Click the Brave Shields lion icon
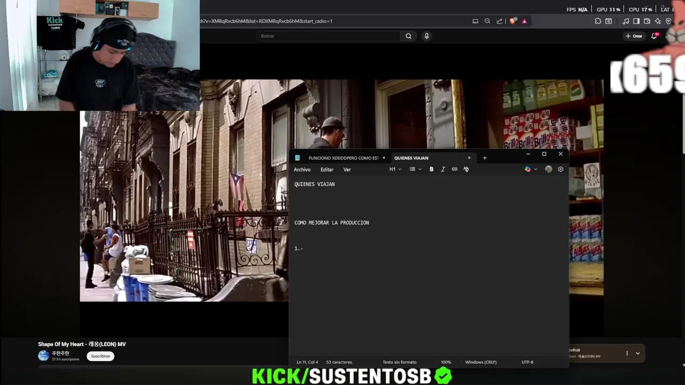The height and width of the screenshot is (385, 685). click(513, 21)
